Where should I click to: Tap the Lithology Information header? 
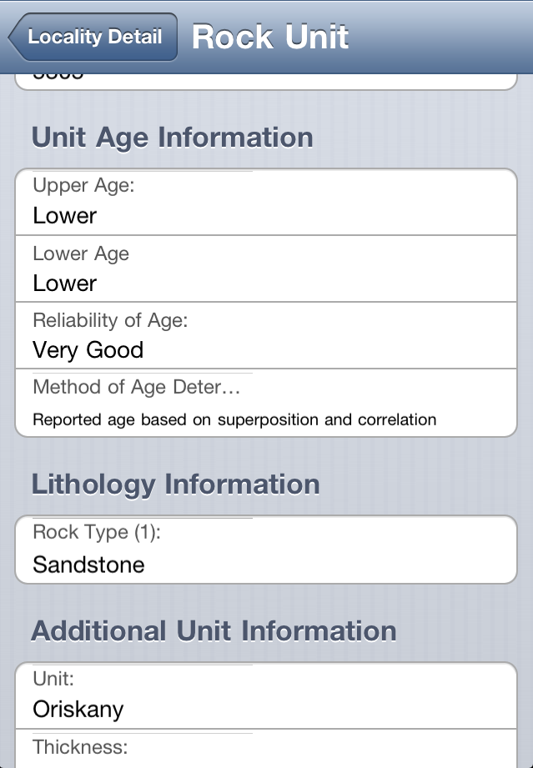tap(175, 484)
